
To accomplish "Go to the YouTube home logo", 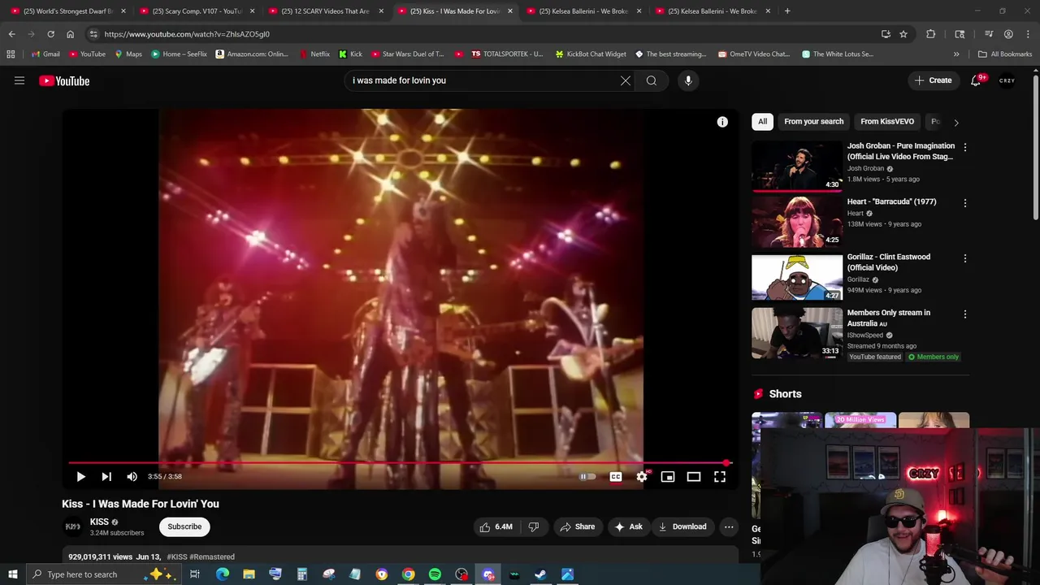I will pos(64,80).
